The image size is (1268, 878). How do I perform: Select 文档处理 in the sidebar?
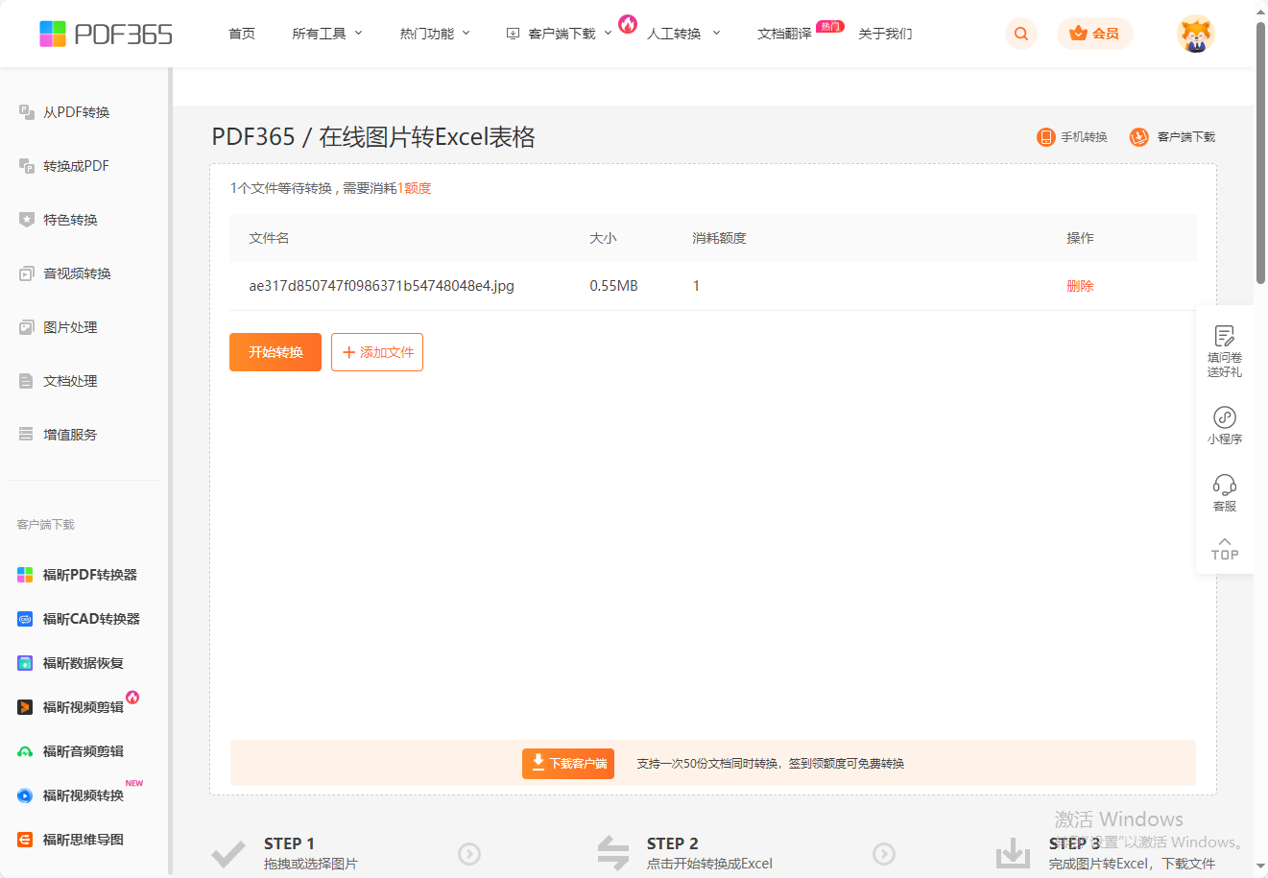[70, 381]
